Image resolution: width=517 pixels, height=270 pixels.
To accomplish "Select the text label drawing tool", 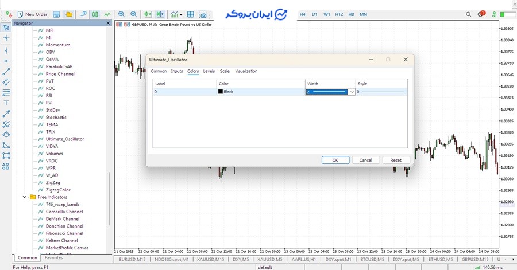I will coord(6,103).
